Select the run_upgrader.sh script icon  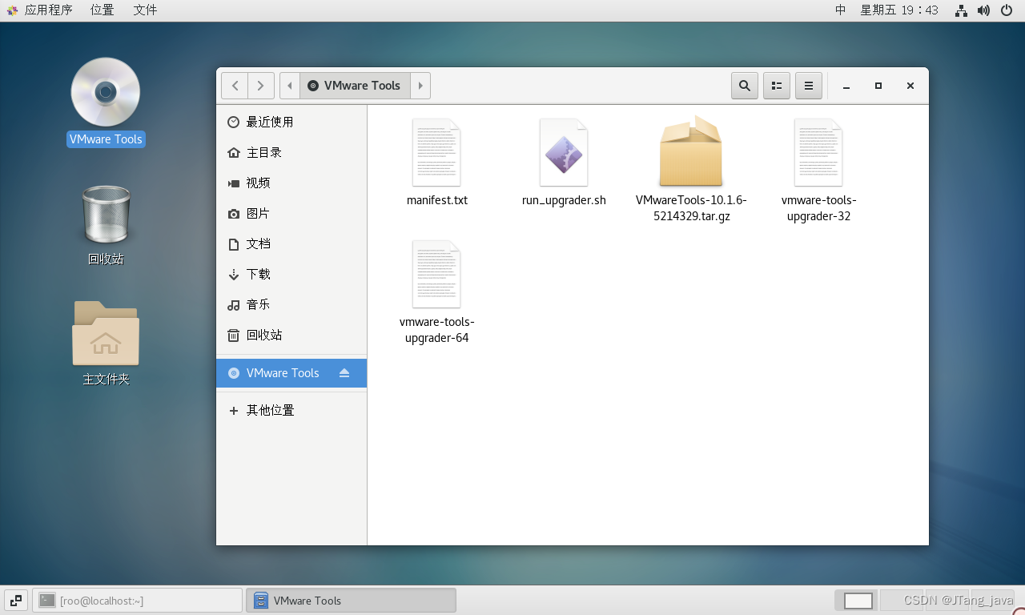point(564,153)
